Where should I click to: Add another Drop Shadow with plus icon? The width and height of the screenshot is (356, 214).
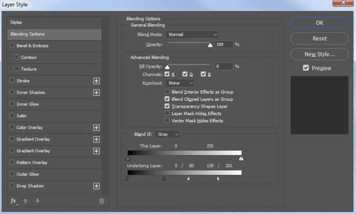96,186
